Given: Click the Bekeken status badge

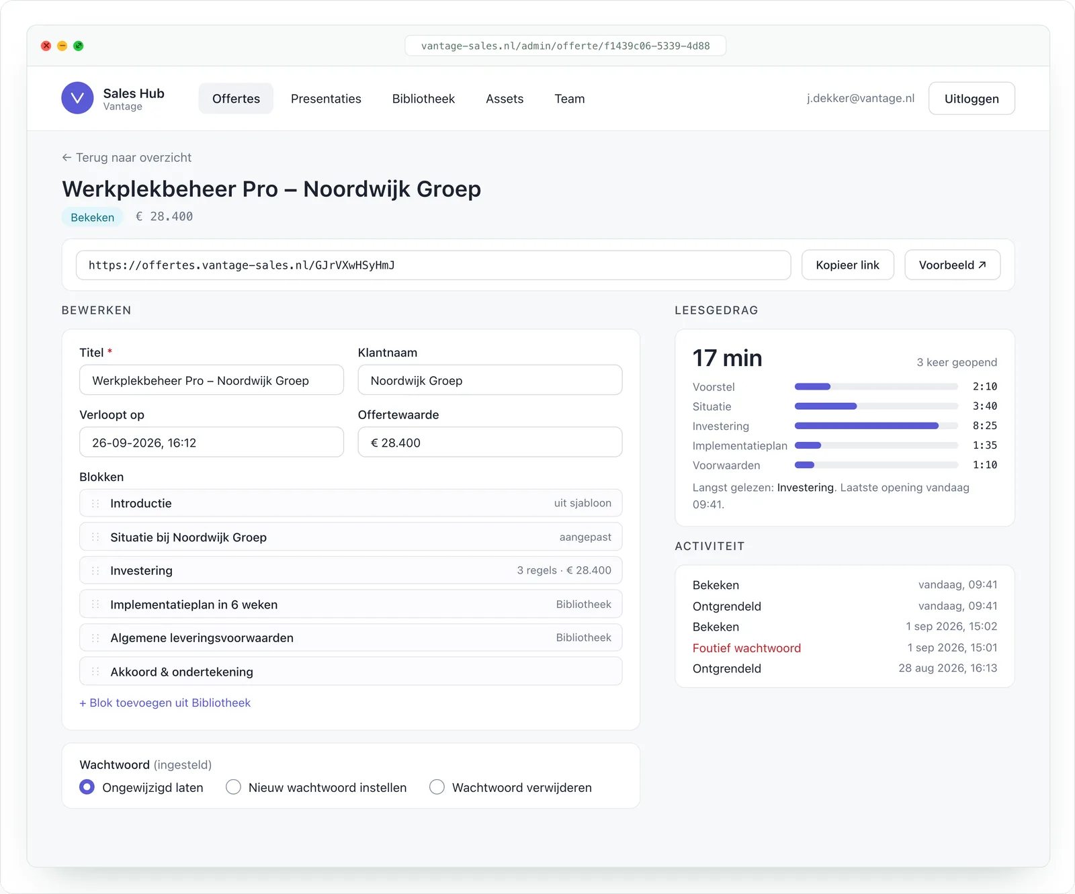Looking at the screenshot, I should (x=93, y=218).
